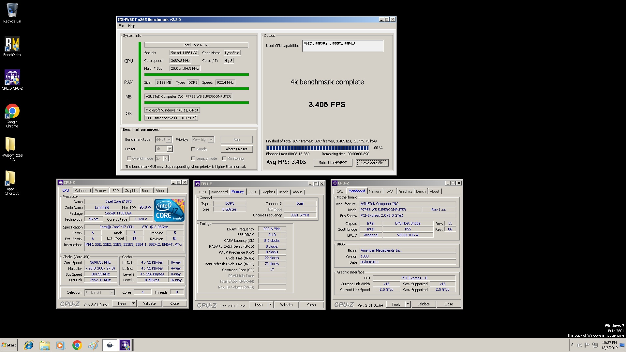626x352 pixels.
Task: Toggle the Overkill mode checkbox
Action: [x=129, y=158]
